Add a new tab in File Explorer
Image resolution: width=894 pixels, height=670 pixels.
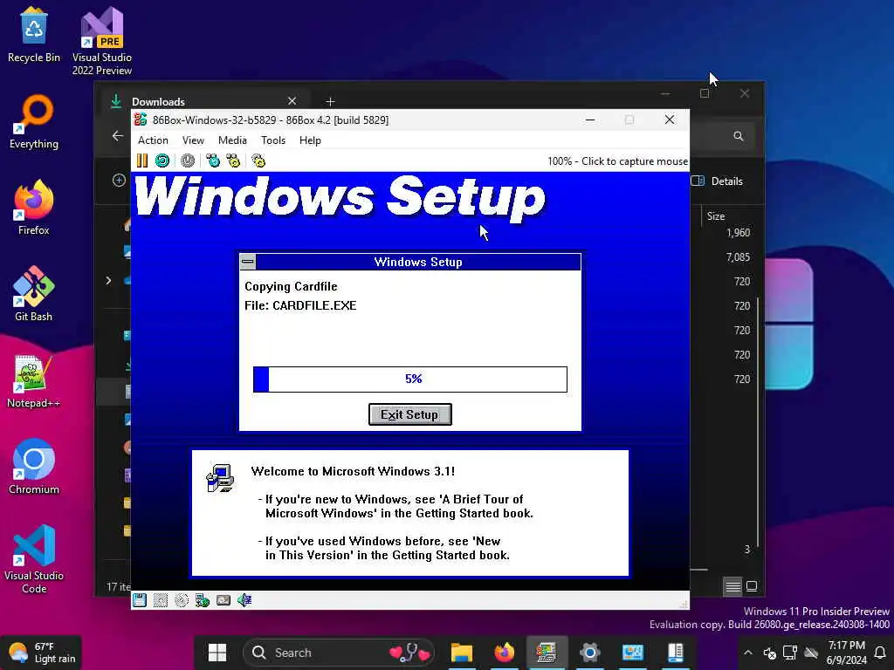click(x=330, y=101)
